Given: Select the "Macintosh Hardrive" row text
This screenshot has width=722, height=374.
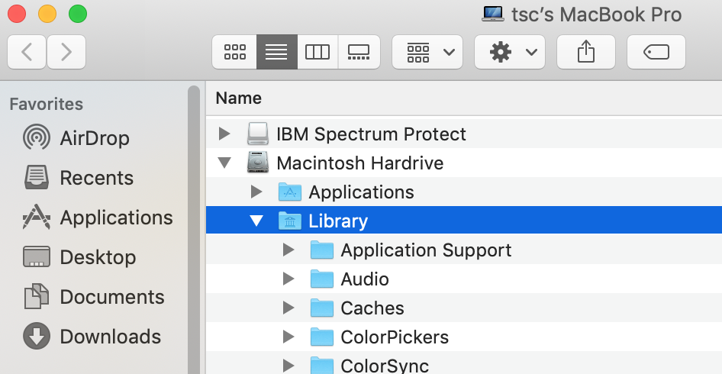Looking at the screenshot, I should click(x=360, y=163).
